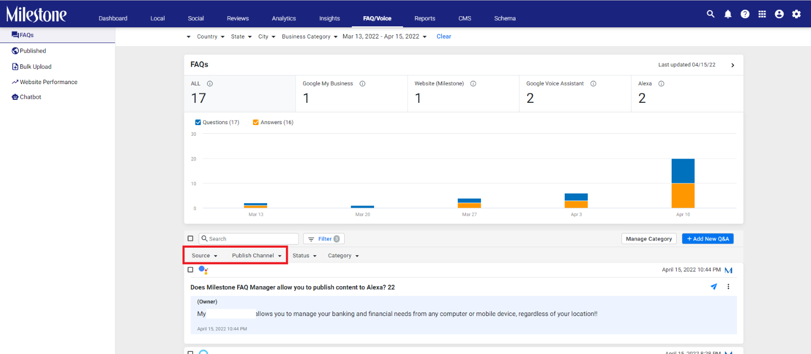Viewport: 811px width, 354px height.
Task: Open the user account icon
Action: pyautogui.click(x=780, y=14)
